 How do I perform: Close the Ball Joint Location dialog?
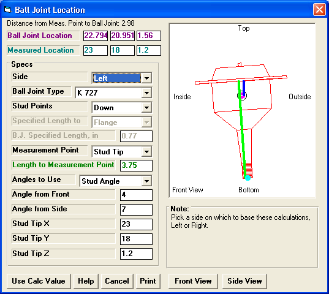(319, 10)
